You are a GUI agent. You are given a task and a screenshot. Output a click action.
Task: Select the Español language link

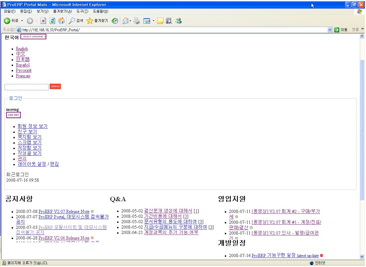tap(23, 65)
